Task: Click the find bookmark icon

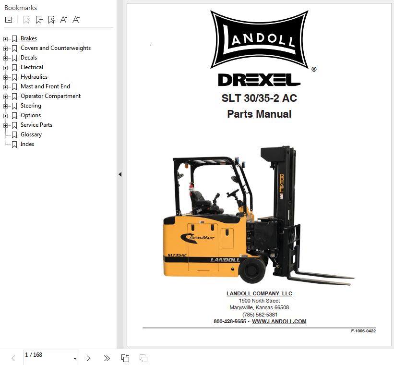Action: click(x=51, y=20)
